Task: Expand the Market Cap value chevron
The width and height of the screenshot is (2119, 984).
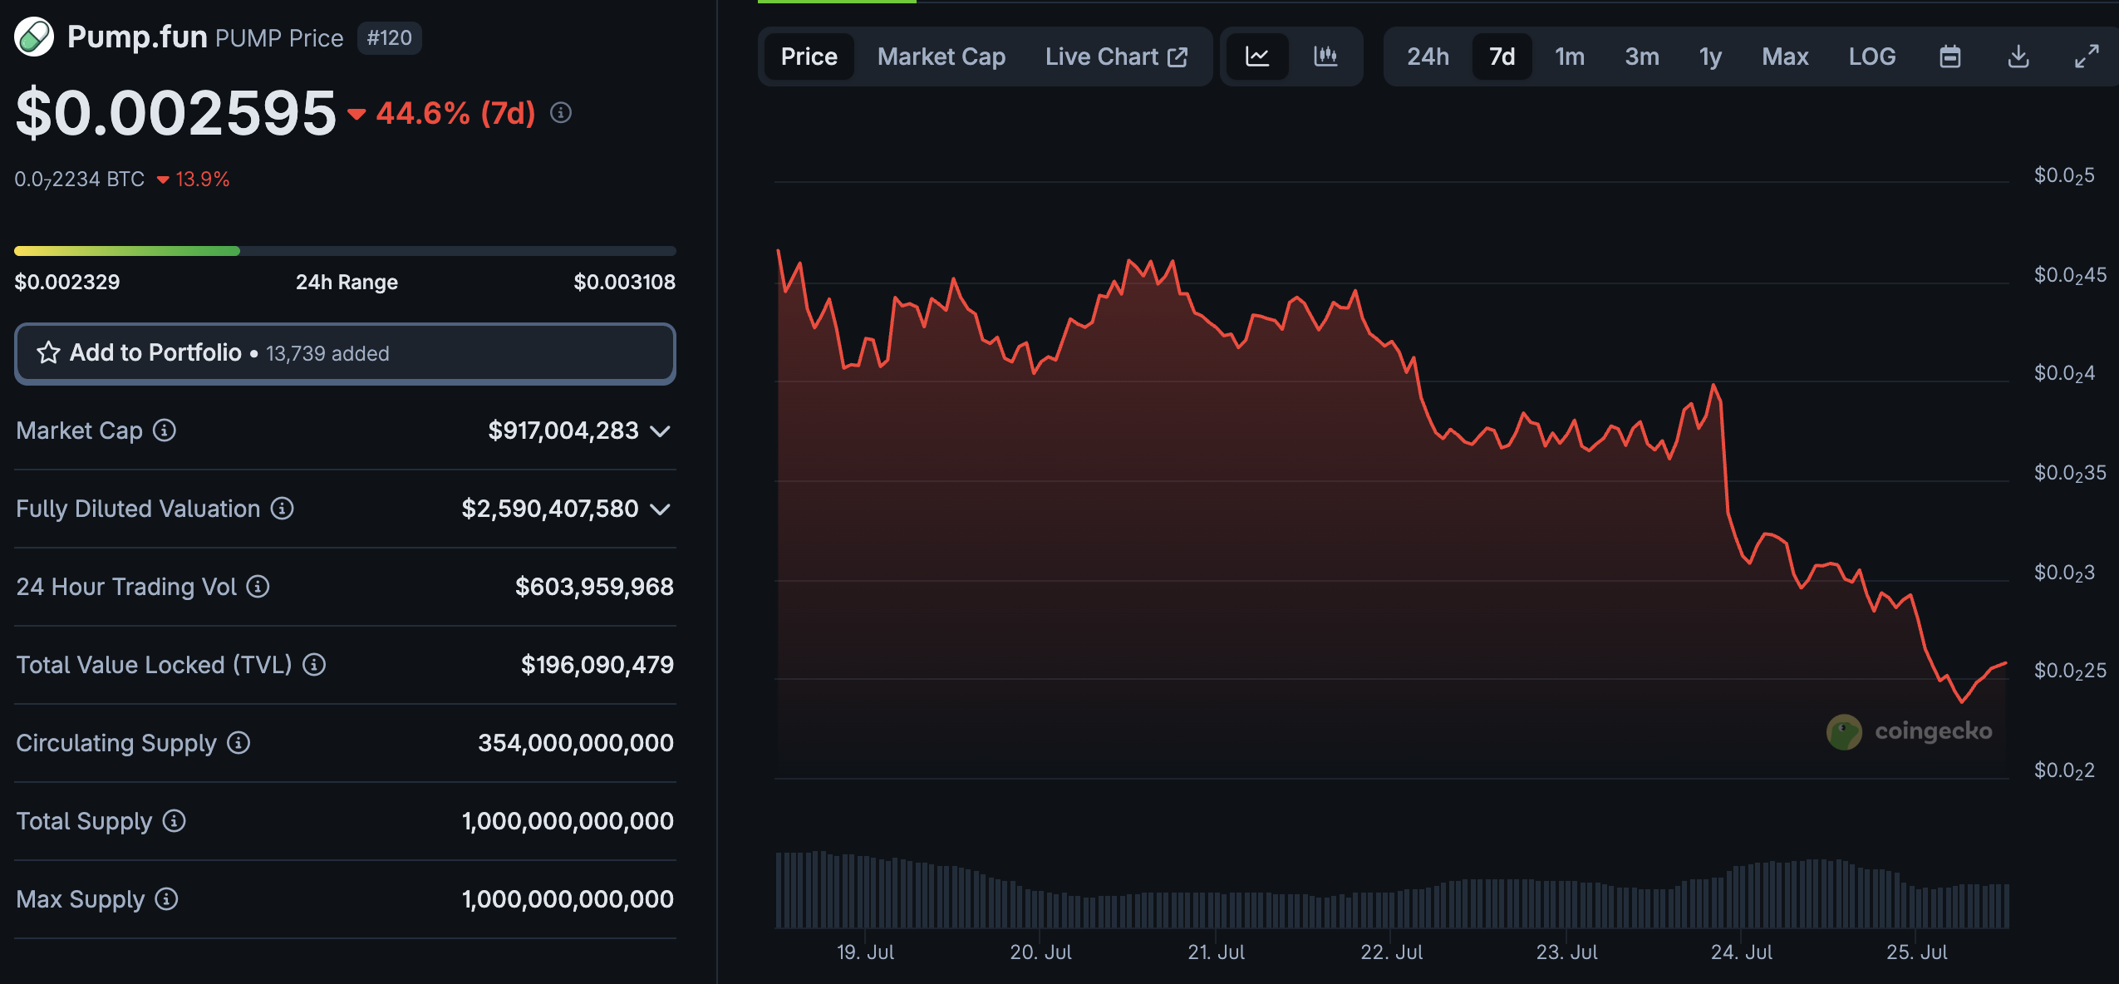Action: tap(661, 430)
